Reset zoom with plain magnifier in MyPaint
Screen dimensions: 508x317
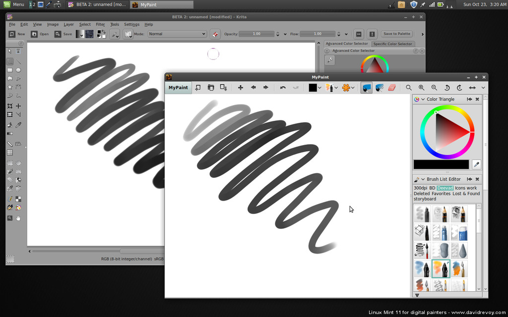tap(409, 88)
